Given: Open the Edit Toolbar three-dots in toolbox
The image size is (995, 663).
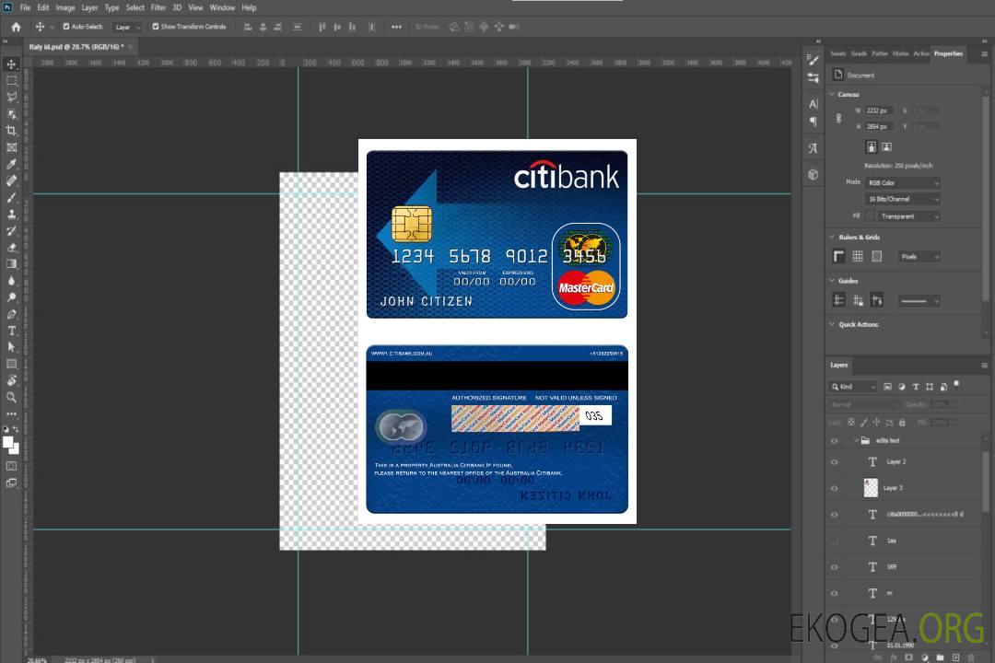Looking at the screenshot, I should [11, 413].
